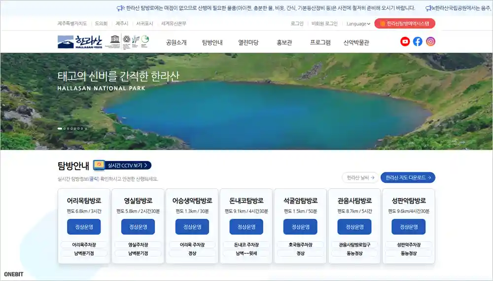
Task: Open the 제주시 link
Action: tap(122, 24)
